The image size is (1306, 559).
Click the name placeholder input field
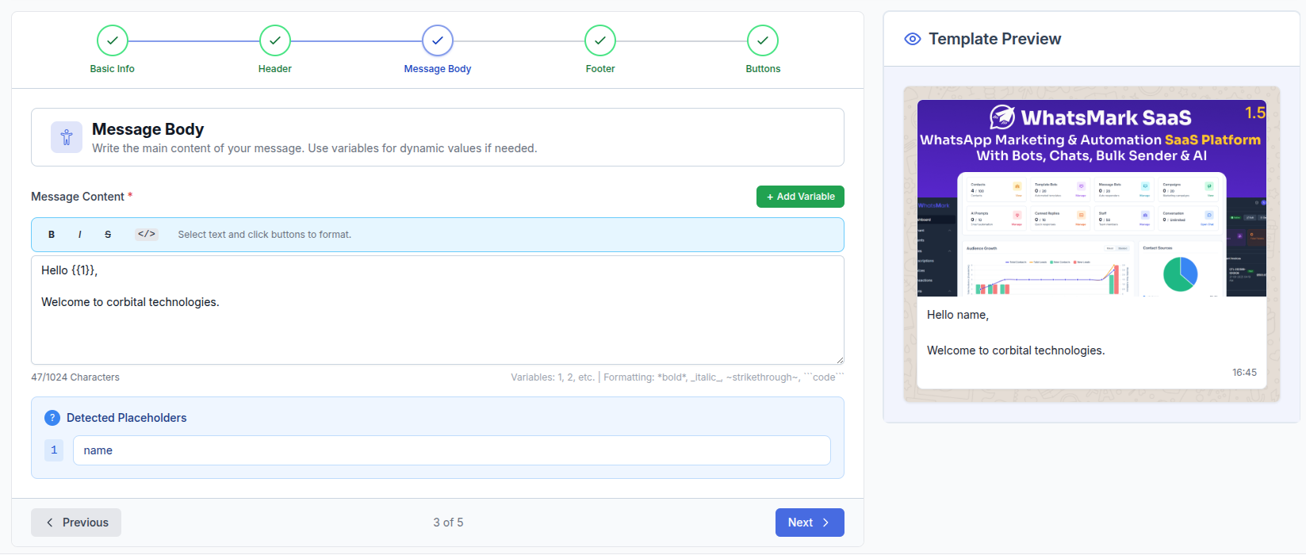click(x=452, y=450)
